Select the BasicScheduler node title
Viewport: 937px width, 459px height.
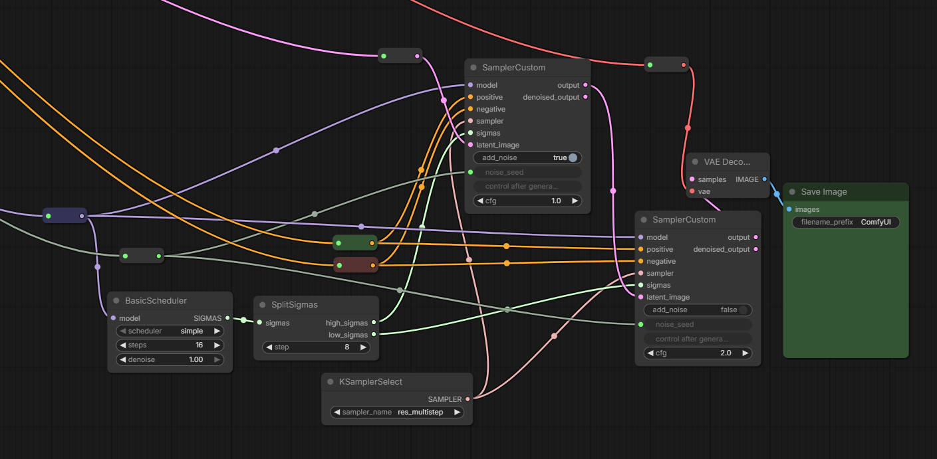click(156, 301)
